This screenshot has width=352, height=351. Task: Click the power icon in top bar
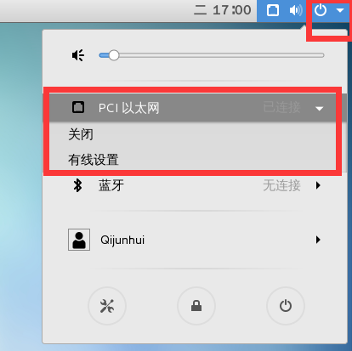pos(321,10)
